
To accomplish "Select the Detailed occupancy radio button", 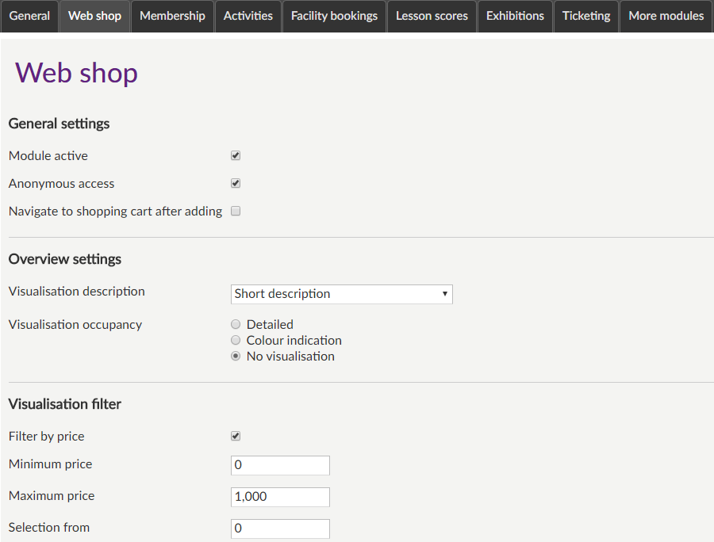I will [236, 325].
